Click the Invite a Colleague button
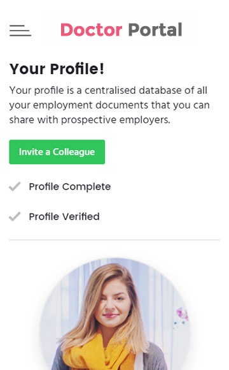 click(57, 152)
